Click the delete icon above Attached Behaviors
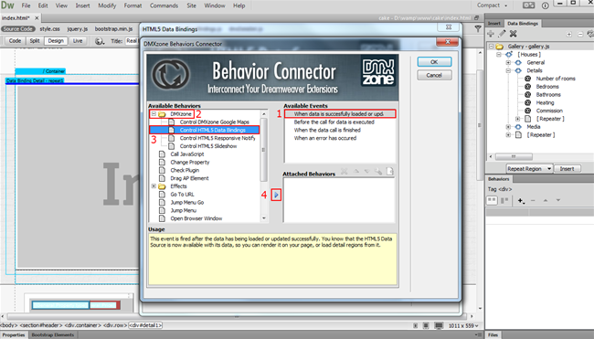This screenshot has width=594, height=339. click(x=344, y=171)
